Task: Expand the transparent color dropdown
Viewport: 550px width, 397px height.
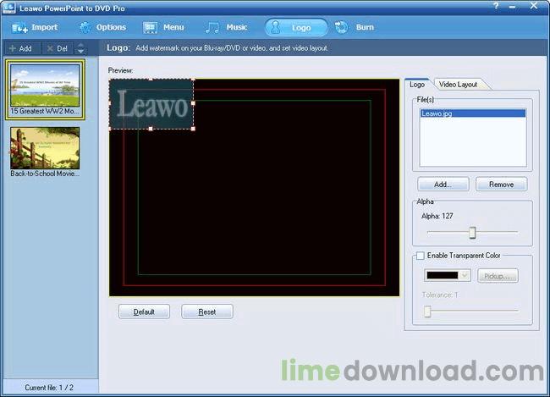Action: point(465,275)
